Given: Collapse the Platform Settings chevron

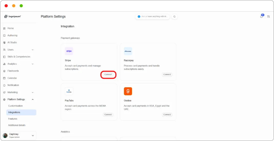Looking at the screenshot, I should point(33,99).
